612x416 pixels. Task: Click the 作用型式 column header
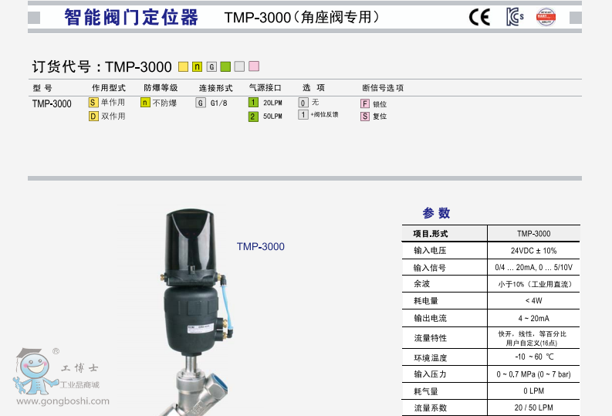tap(109, 88)
